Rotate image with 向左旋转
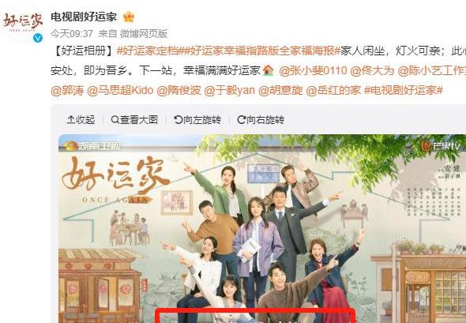Image resolution: width=466 pixels, height=323 pixels. 197,120
